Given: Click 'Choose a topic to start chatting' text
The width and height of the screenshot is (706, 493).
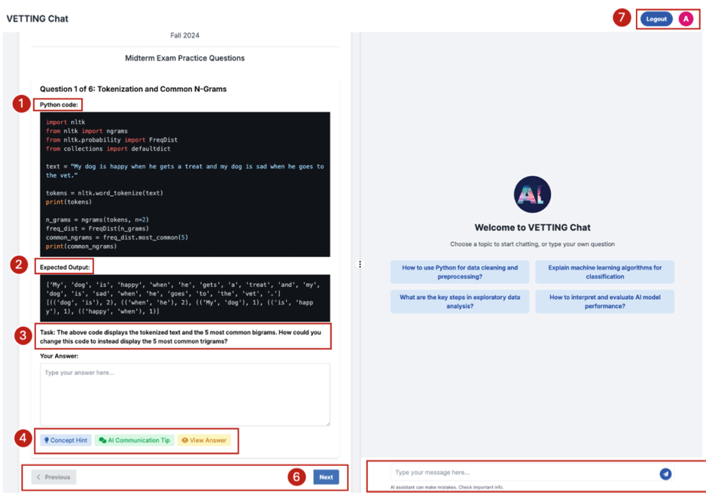Looking at the screenshot, I should pyautogui.click(x=532, y=244).
